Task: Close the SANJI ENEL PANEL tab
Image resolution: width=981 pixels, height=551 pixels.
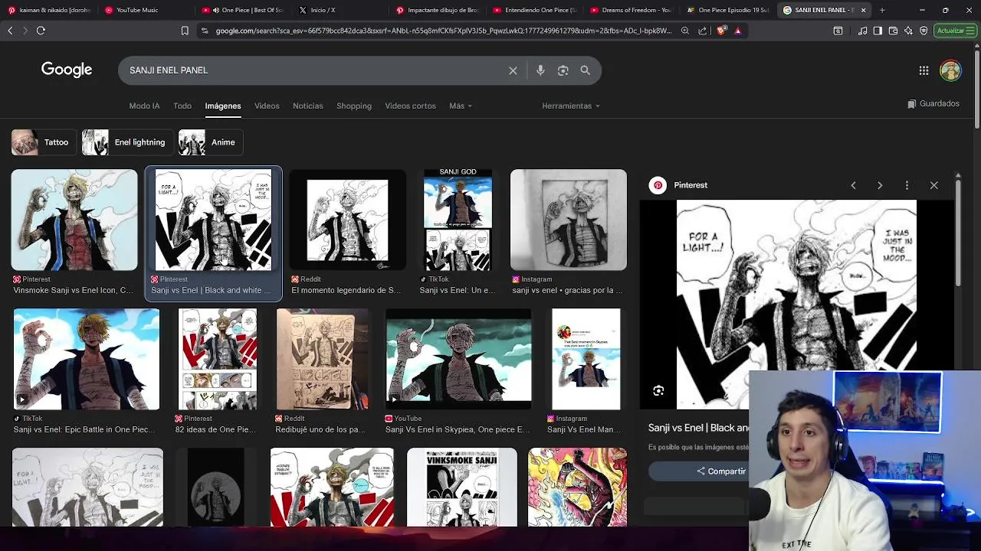Action: 863,10
